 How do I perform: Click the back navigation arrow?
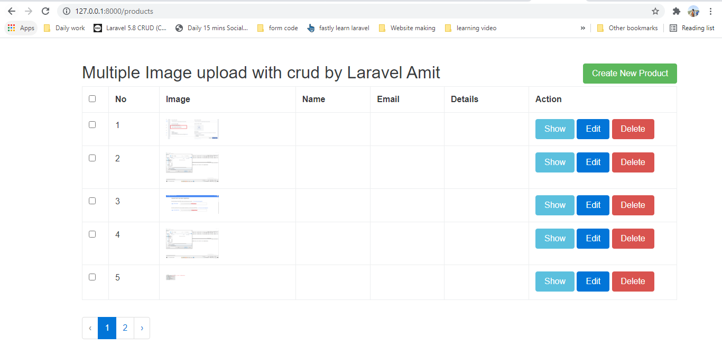click(x=12, y=11)
